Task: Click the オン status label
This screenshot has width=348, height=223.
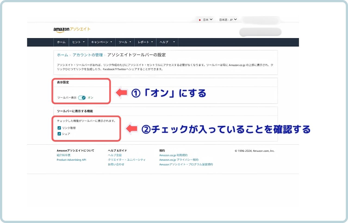Action: [x=91, y=98]
